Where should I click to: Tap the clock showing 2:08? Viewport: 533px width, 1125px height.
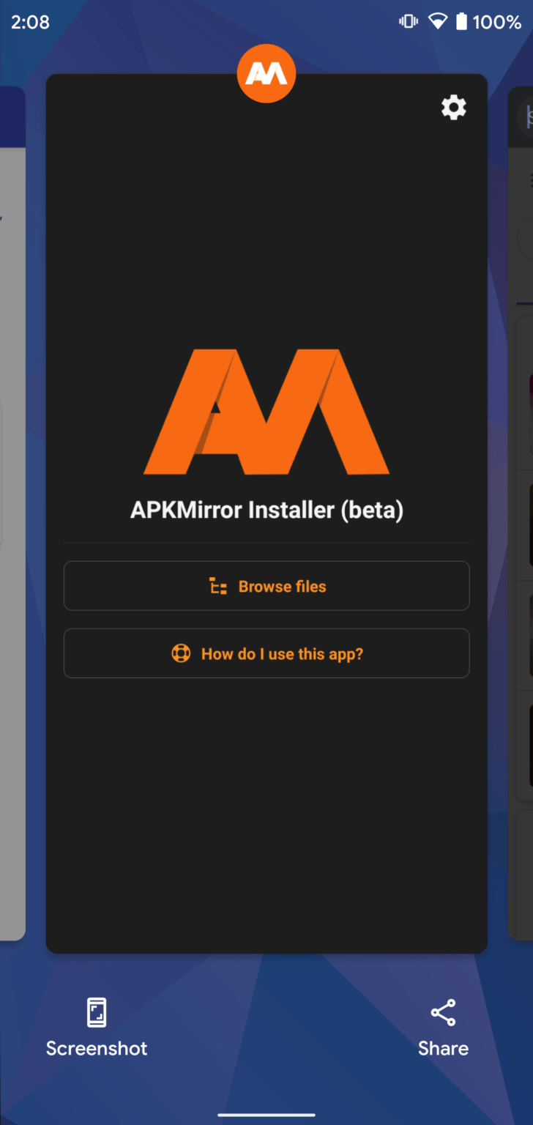pyautogui.click(x=30, y=22)
